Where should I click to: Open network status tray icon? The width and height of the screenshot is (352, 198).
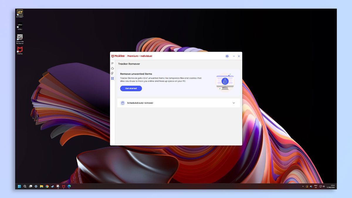(321, 187)
